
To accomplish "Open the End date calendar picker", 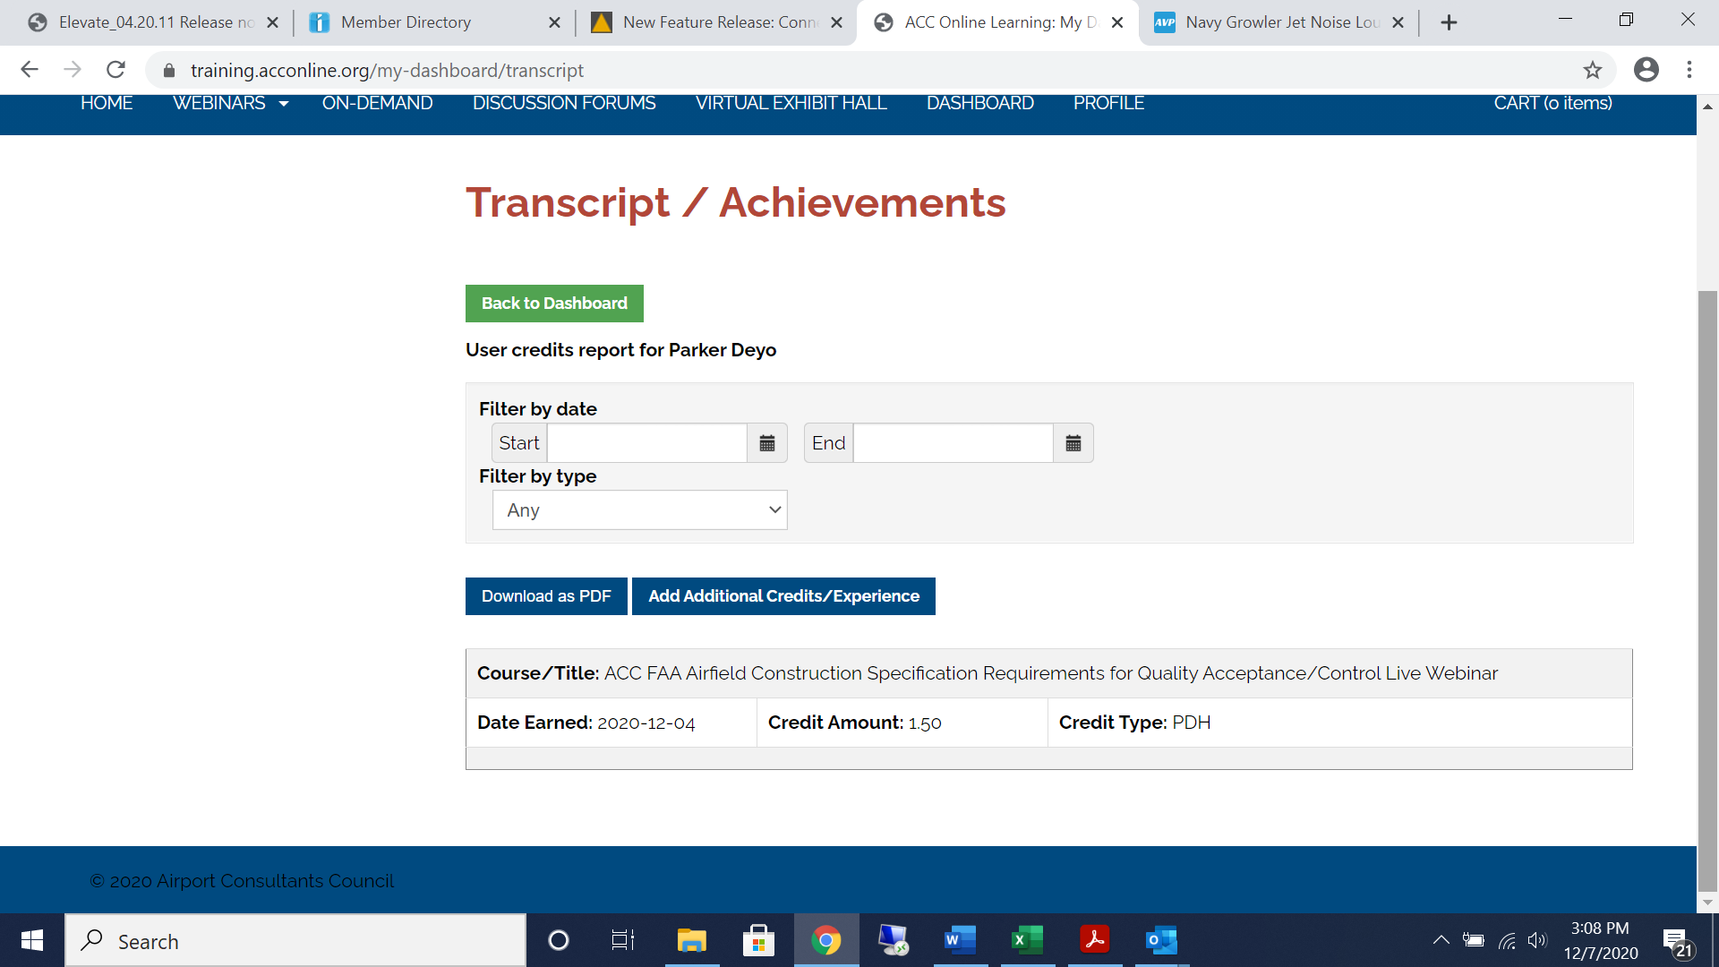I will point(1073,443).
